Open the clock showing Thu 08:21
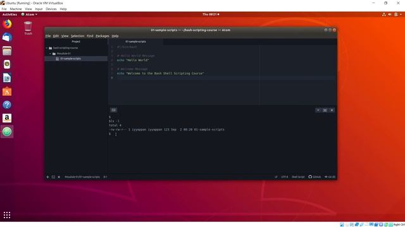The height and width of the screenshot is (227, 405). [211, 15]
